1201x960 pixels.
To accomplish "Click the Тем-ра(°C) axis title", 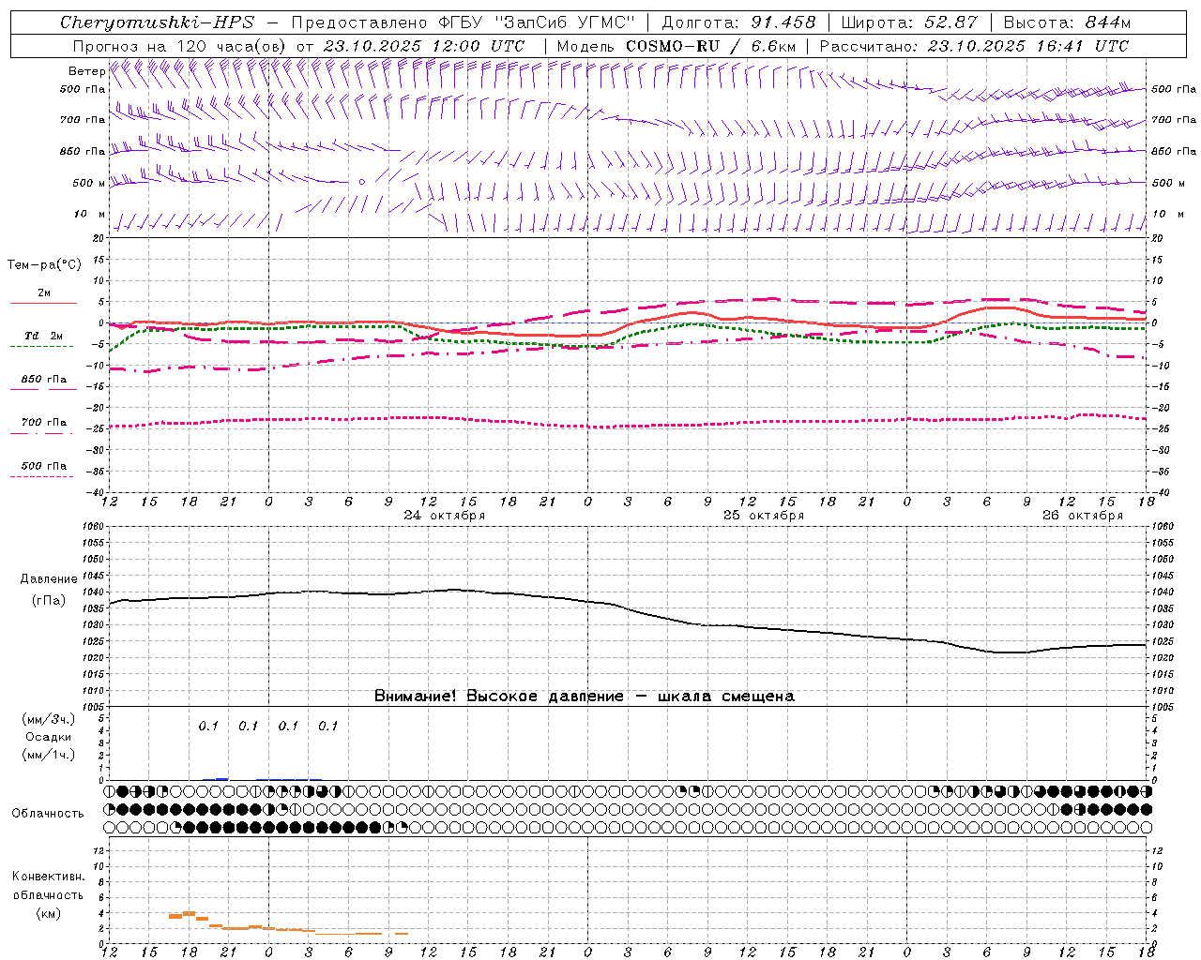I will point(44,265).
